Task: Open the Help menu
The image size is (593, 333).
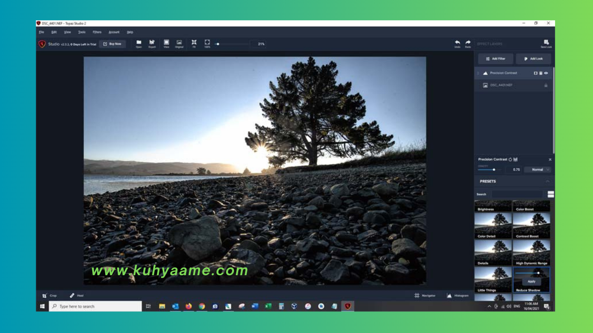Action: pyautogui.click(x=130, y=32)
